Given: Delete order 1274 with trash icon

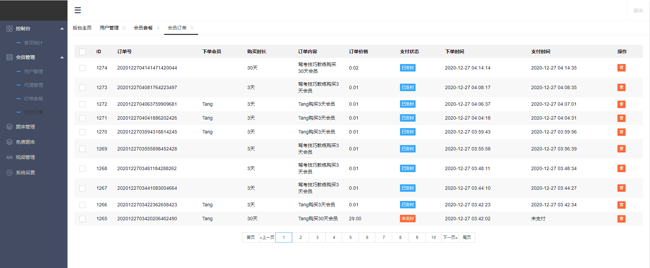Looking at the screenshot, I should click(x=621, y=68).
